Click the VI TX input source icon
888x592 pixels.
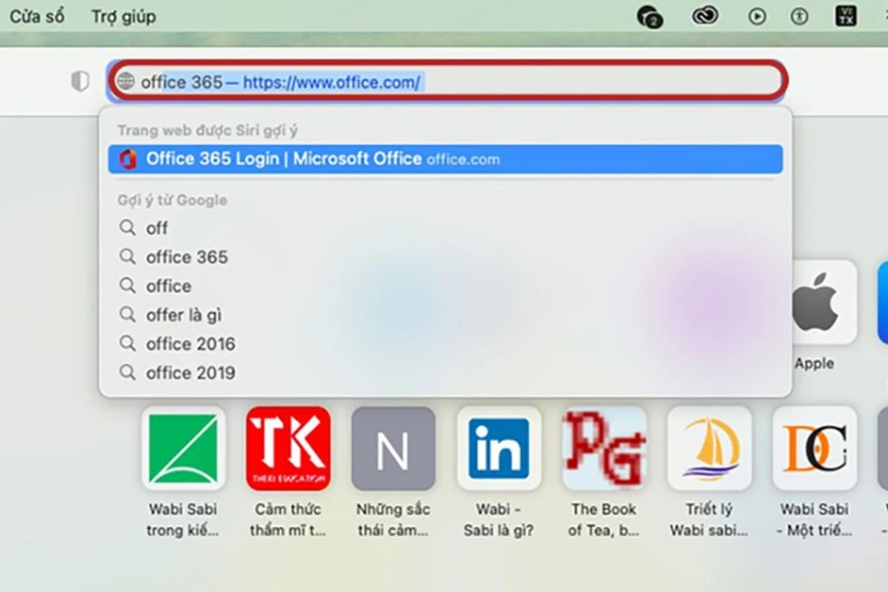847,16
